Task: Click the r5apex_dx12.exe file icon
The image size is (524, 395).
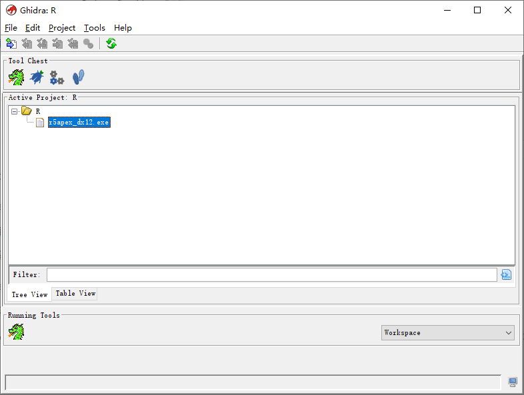Action: coord(40,123)
